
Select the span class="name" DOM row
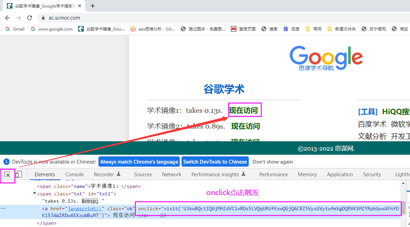tap(89, 186)
